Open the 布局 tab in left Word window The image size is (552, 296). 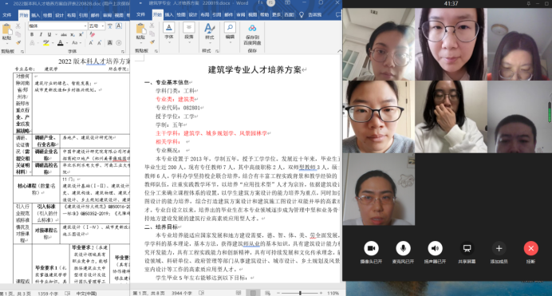(x=71, y=15)
